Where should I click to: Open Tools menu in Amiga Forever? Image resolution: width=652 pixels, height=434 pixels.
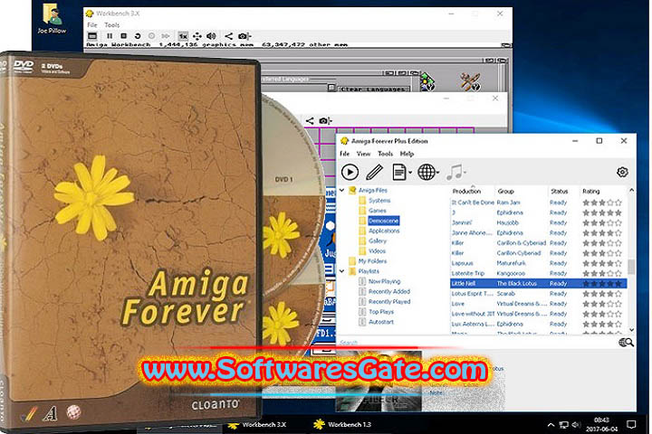(x=385, y=154)
